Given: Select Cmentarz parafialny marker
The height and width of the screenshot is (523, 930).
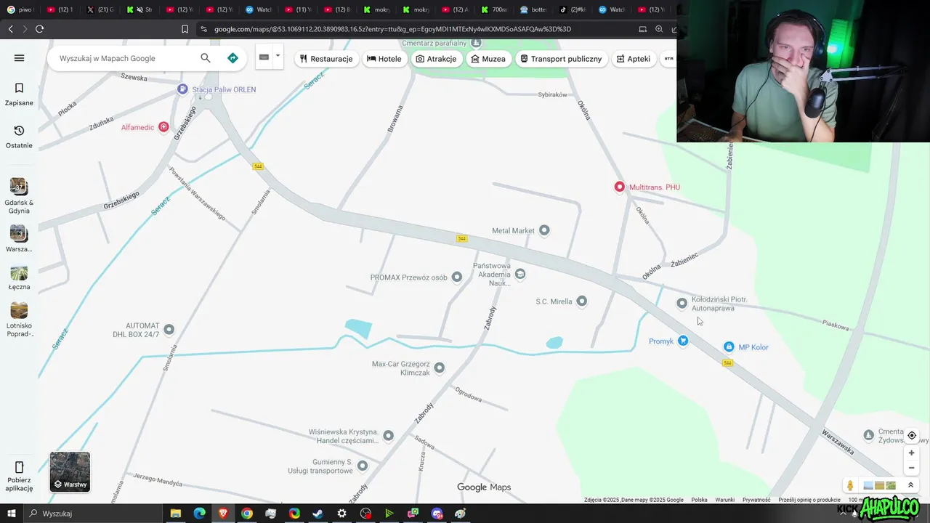Looking at the screenshot, I should click(477, 44).
